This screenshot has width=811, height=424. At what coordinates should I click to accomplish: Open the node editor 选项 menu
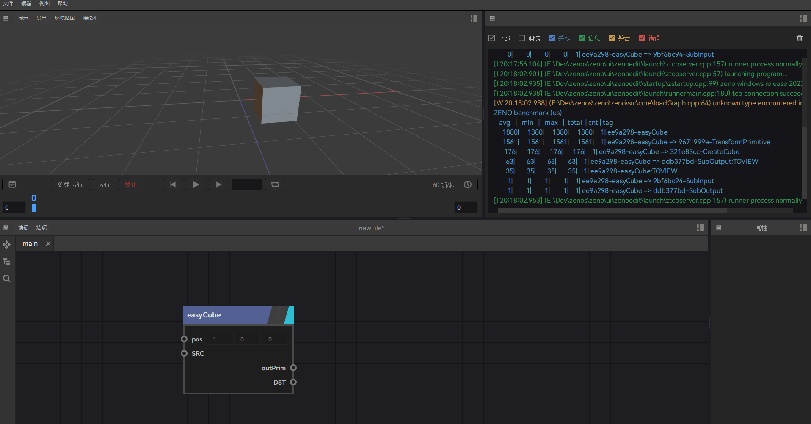tap(41, 228)
